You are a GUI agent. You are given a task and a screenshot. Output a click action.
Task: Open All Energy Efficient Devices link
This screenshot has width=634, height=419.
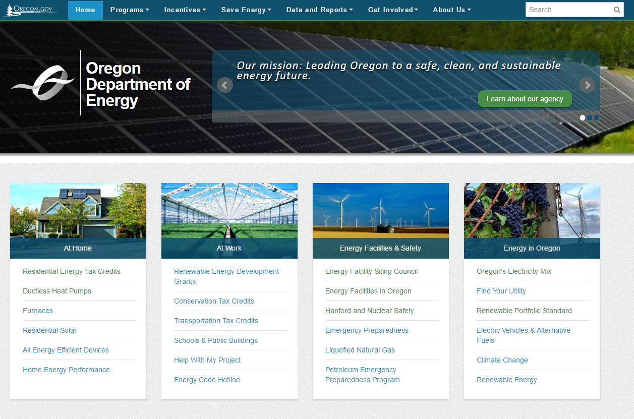66,350
